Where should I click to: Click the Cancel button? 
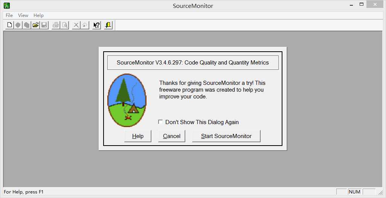pos(172,136)
